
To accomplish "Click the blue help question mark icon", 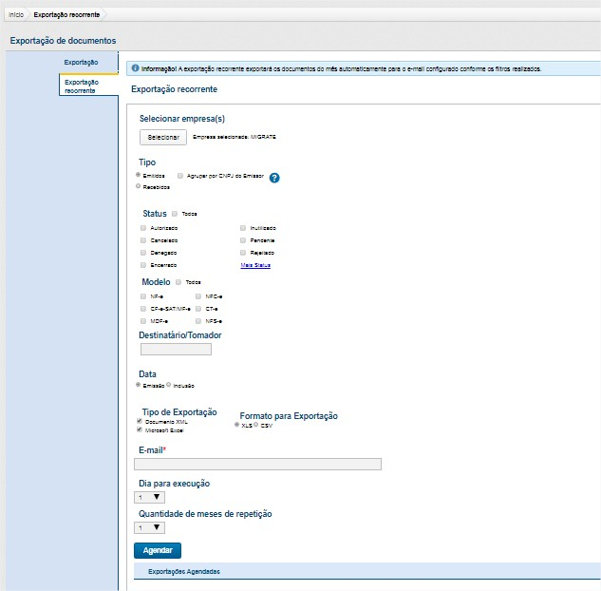I will pos(274,178).
